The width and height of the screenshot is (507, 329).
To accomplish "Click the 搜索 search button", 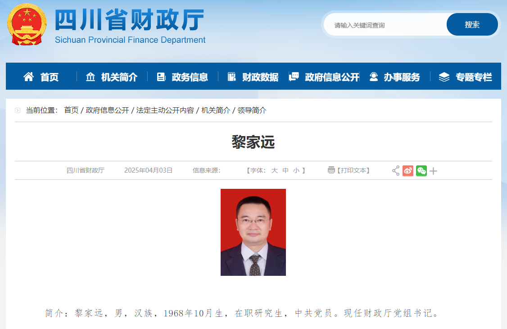I will [x=472, y=25].
